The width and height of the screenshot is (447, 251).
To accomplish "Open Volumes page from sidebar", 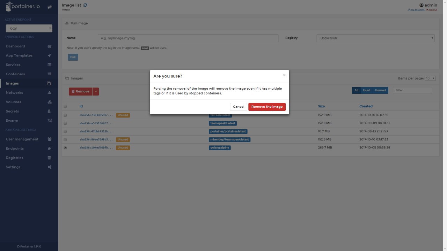I will tap(13, 102).
